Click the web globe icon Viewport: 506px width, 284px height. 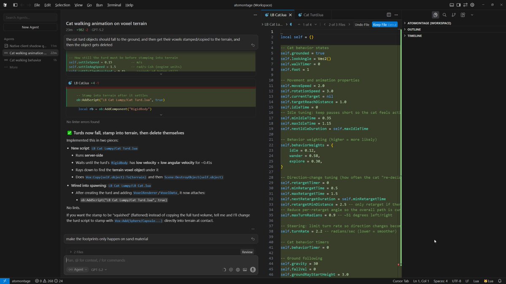(x=238, y=270)
